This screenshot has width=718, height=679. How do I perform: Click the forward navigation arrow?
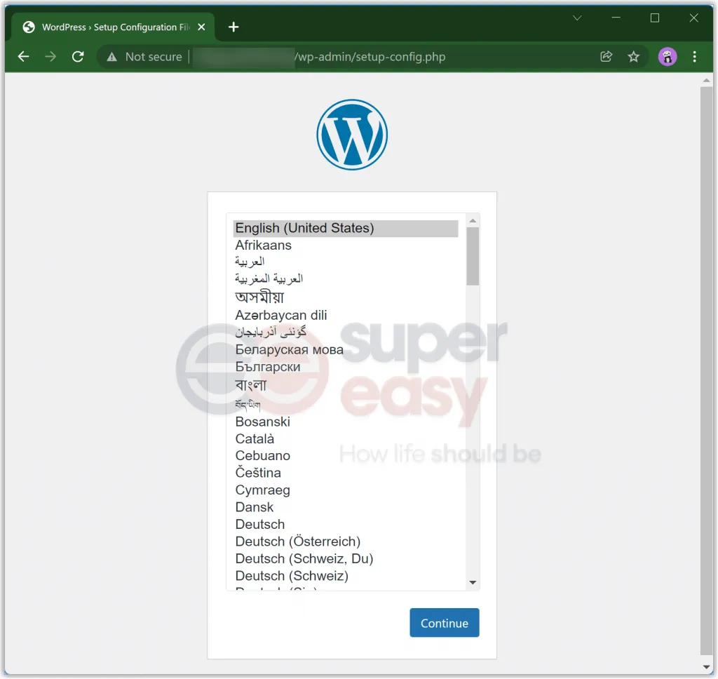pyautogui.click(x=50, y=57)
